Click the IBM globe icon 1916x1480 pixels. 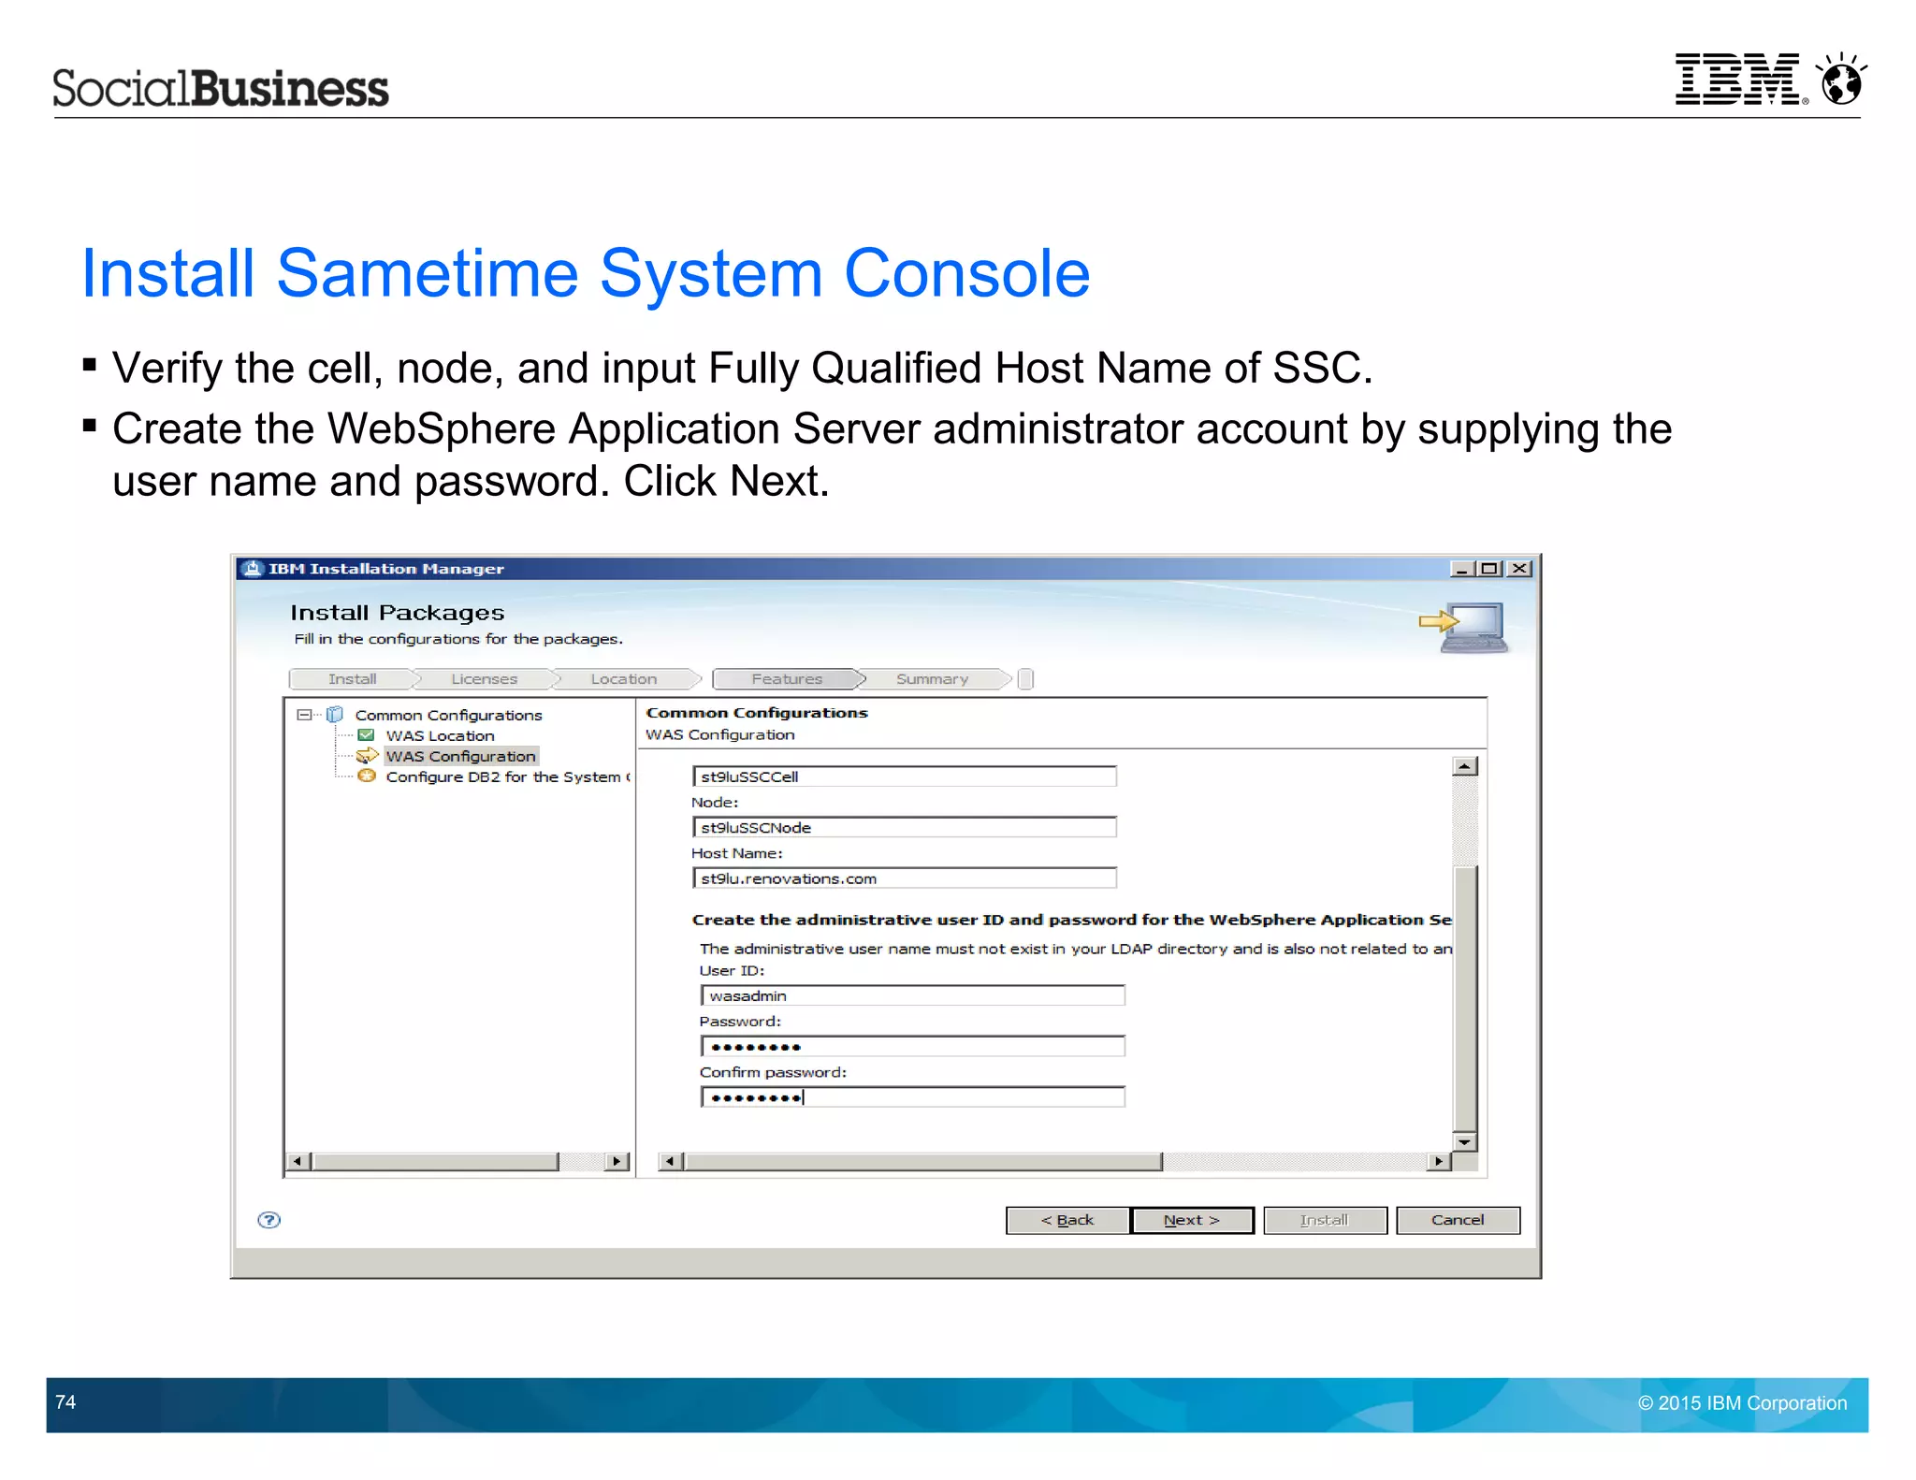(1840, 79)
